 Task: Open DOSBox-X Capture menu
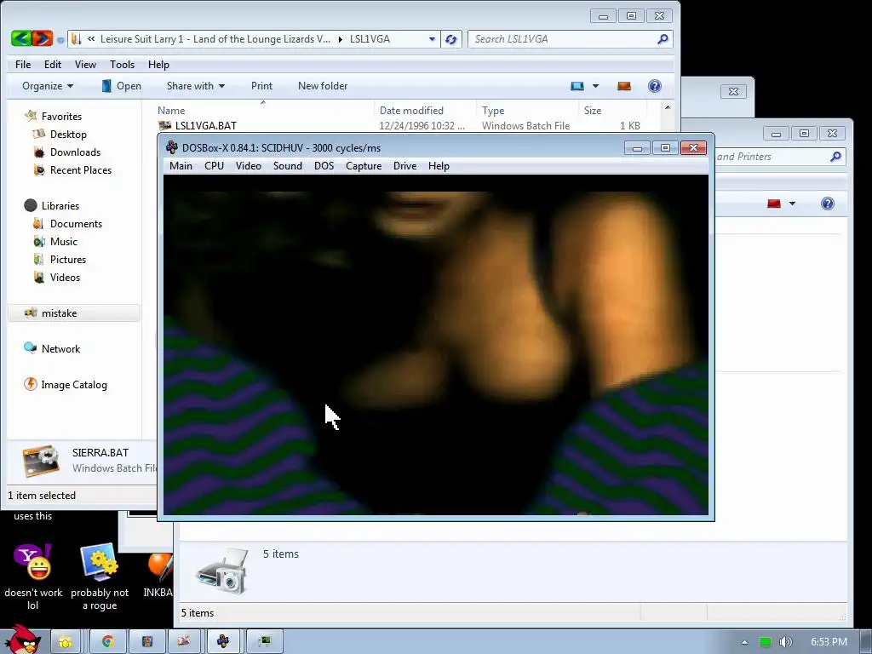click(364, 166)
